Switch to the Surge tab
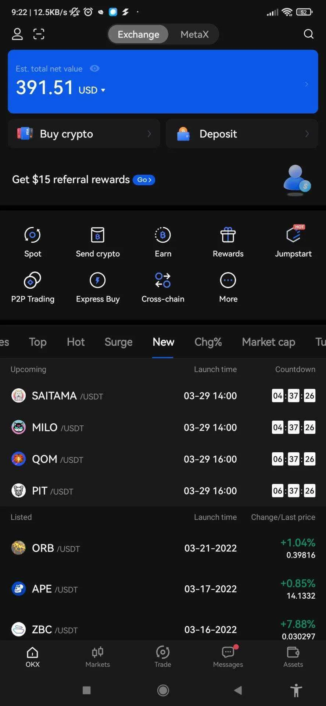Image resolution: width=326 pixels, height=706 pixels. pyautogui.click(x=118, y=342)
